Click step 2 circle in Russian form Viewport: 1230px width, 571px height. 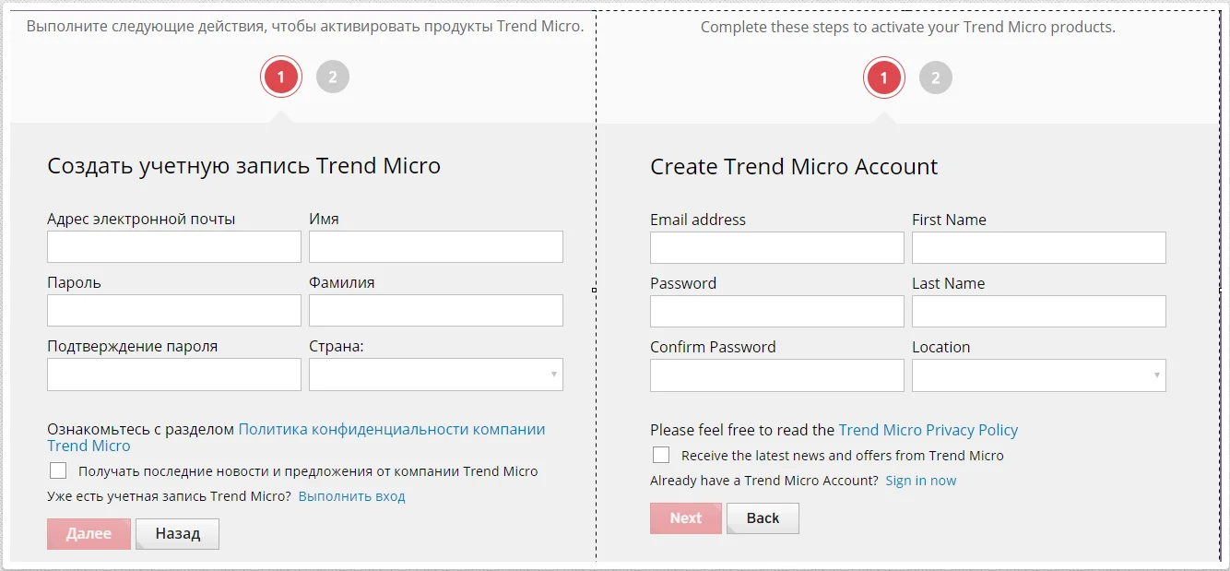tap(333, 77)
